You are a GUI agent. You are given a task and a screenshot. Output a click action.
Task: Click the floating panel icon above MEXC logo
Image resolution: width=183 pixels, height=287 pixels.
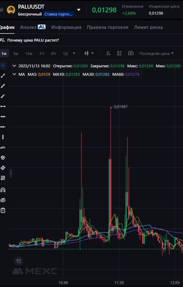[19, 261]
